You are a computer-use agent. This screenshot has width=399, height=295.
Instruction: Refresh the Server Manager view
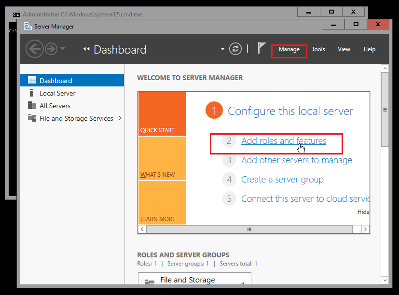click(x=235, y=49)
